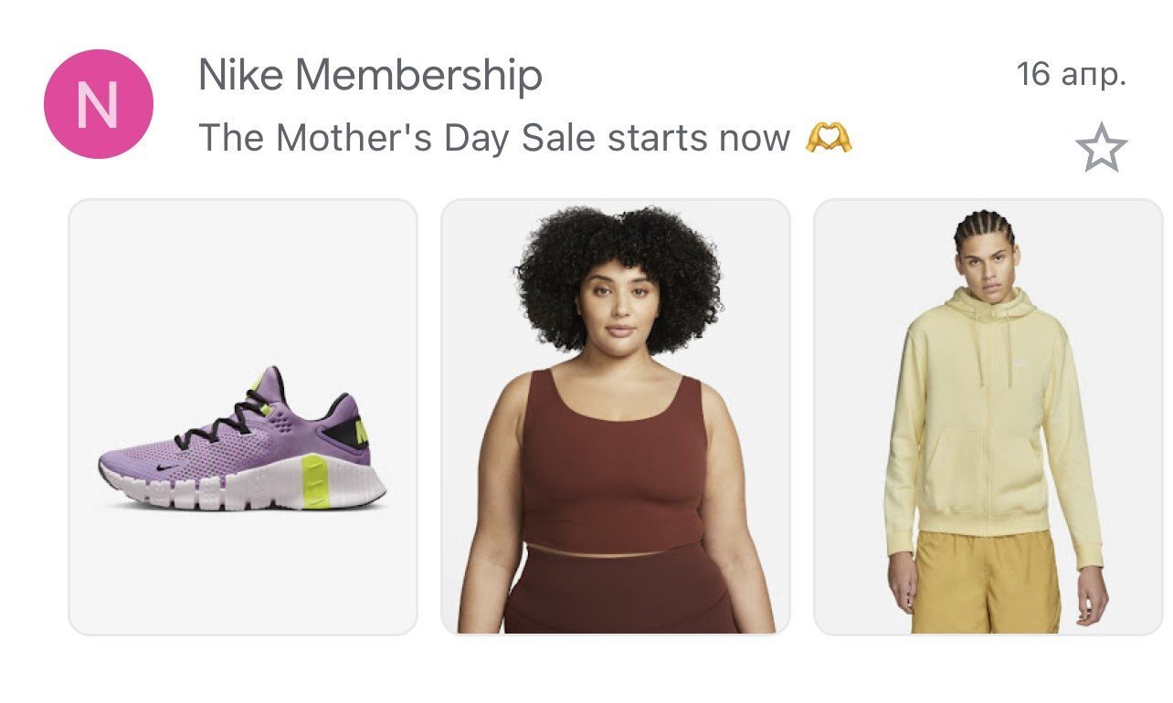
Task: Click the curly hair of the middle model
Action: 618,251
